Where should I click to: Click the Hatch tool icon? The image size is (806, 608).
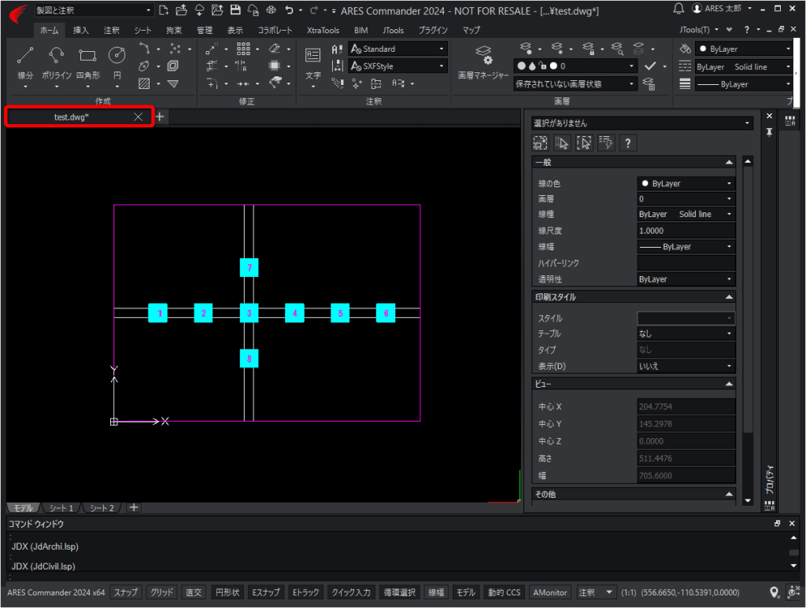[x=145, y=83]
